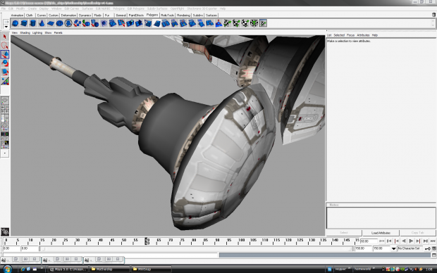Open layout options arrow below layout icons

5,153
